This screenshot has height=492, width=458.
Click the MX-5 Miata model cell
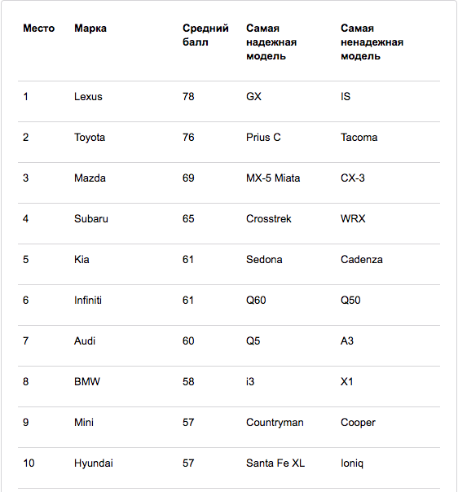(273, 178)
